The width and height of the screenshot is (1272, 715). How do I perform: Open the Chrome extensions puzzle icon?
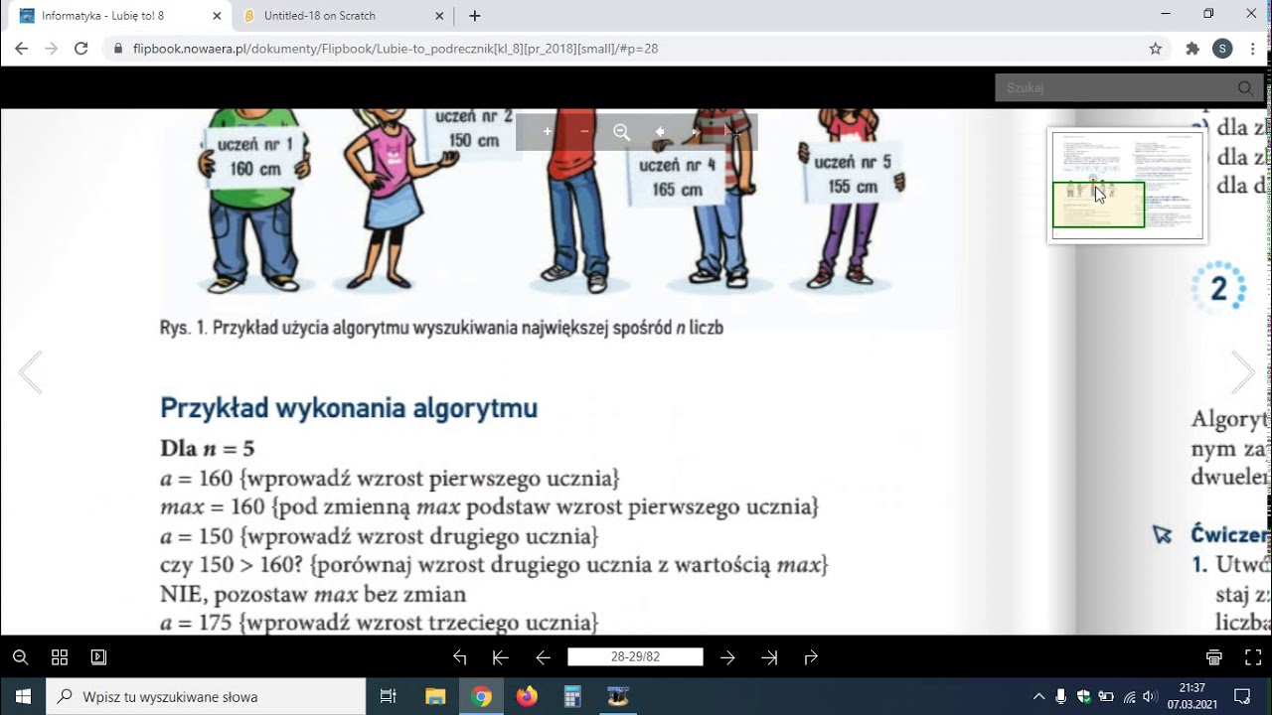1193,49
